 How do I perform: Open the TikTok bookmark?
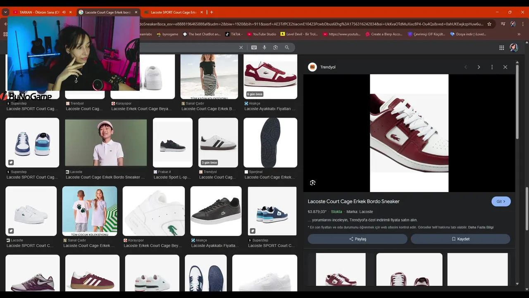pyautogui.click(x=234, y=34)
